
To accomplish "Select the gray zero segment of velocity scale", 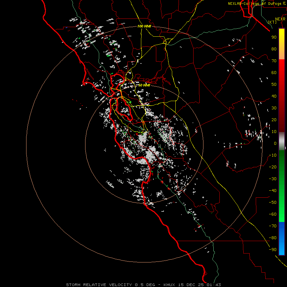I will point(282,141).
